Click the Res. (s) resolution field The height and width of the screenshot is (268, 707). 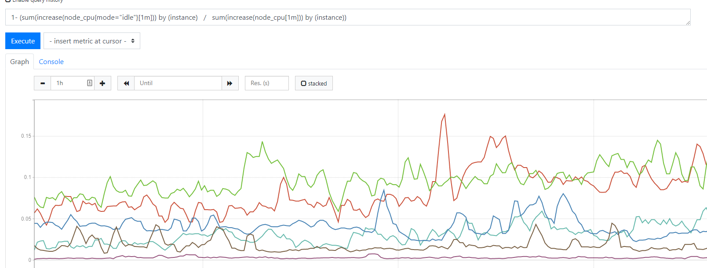[266, 83]
